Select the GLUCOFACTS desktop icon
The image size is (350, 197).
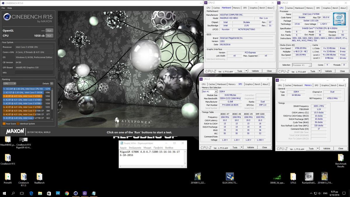[230, 178]
